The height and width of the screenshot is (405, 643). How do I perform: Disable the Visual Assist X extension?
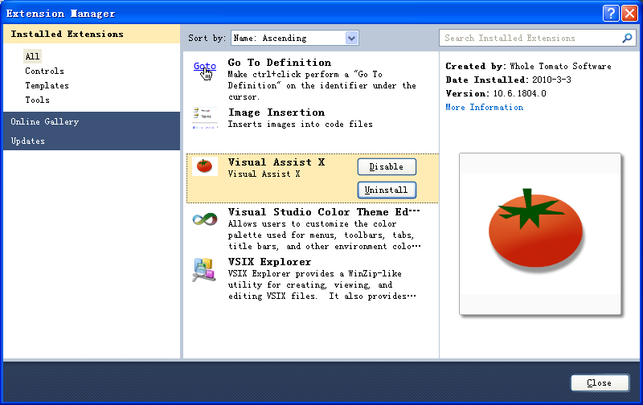(387, 167)
